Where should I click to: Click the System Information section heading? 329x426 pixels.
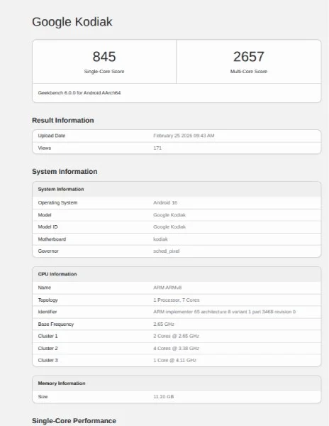pos(65,171)
